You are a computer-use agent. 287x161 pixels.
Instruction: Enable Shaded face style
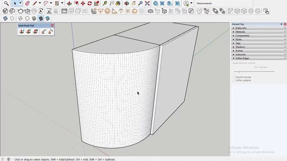[x=34, y=18]
